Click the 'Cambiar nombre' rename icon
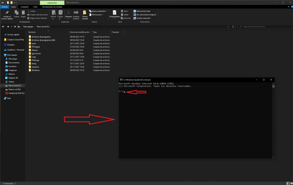293x185 pixels. pyautogui.click(x=76, y=13)
